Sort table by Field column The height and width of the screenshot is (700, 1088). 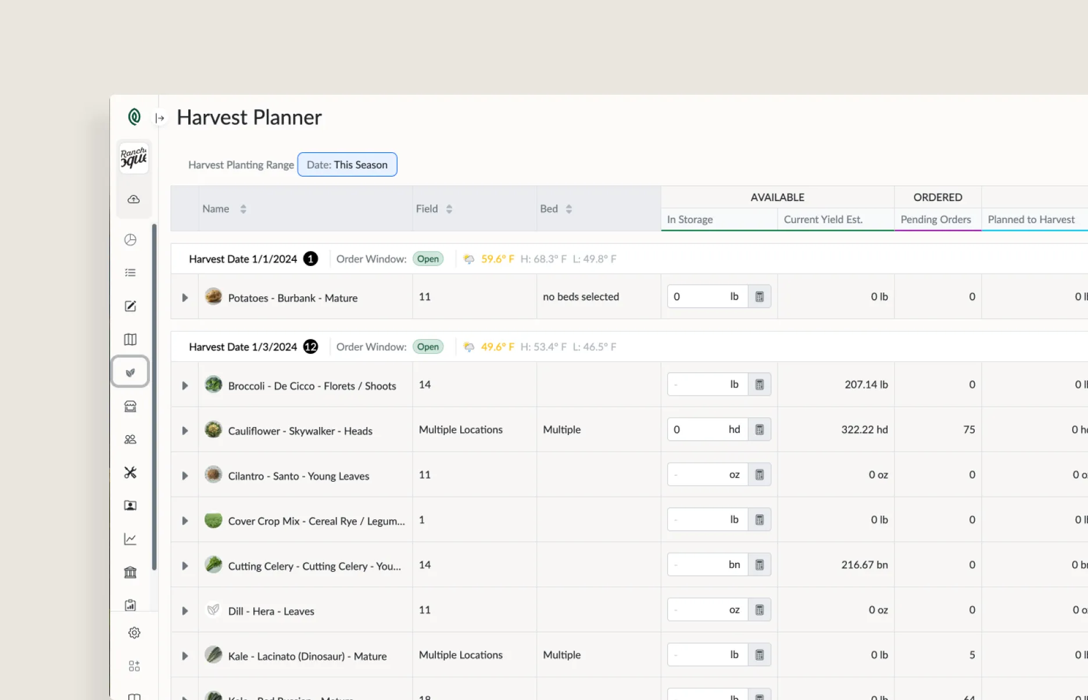click(x=449, y=209)
